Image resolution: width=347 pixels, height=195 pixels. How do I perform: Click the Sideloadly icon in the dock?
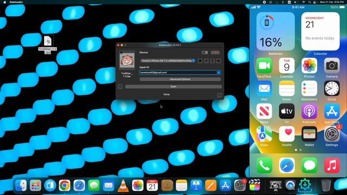pyautogui.click(x=305, y=185)
